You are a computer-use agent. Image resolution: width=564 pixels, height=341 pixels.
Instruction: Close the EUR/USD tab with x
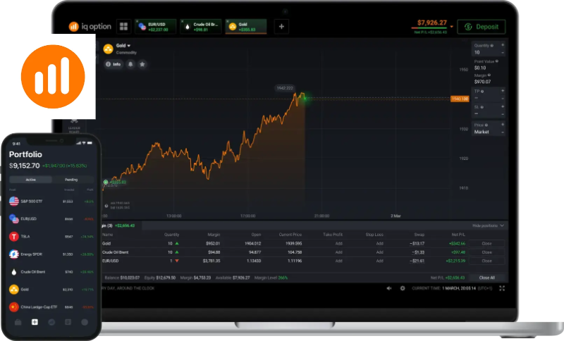[137, 21]
